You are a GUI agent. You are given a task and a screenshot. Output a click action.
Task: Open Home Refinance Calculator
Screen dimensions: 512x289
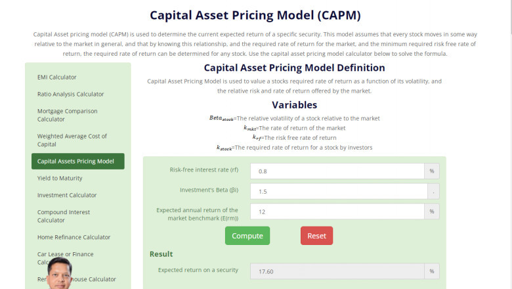pyautogui.click(x=74, y=237)
